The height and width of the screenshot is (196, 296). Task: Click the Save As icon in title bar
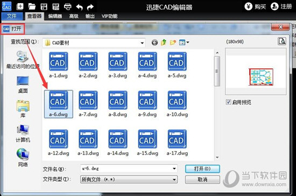[x=55, y=7]
